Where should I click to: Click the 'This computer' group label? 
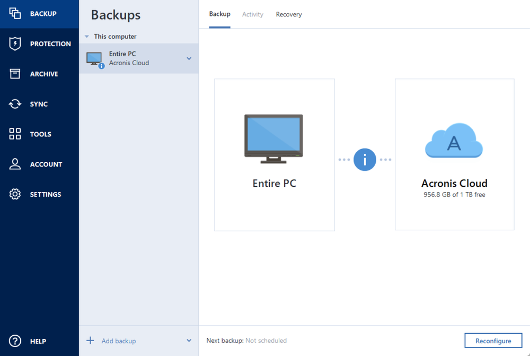click(115, 37)
